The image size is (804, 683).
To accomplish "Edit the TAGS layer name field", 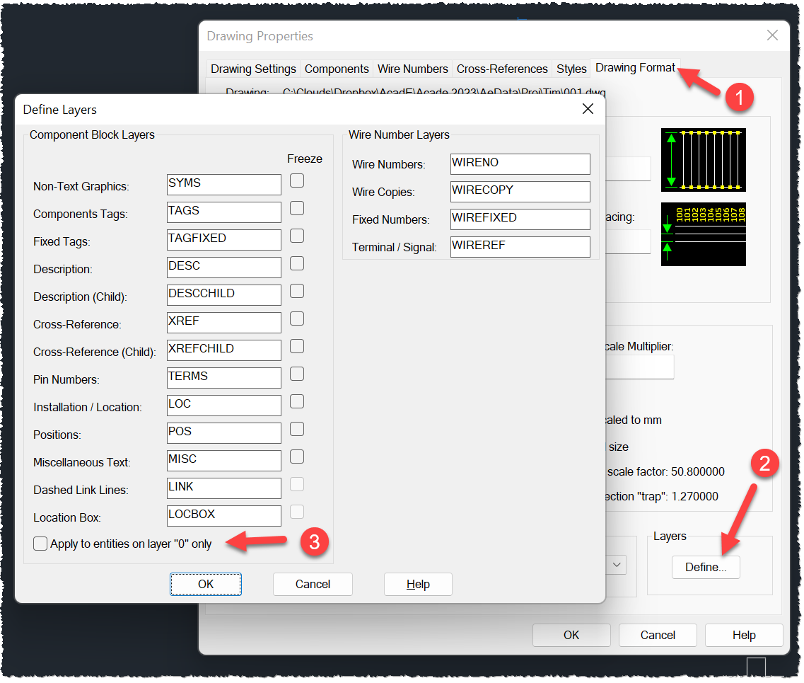I will pyautogui.click(x=224, y=212).
